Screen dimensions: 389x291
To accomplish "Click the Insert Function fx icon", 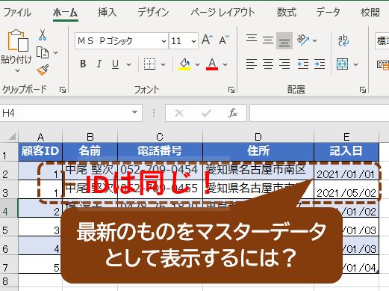I will [232, 113].
